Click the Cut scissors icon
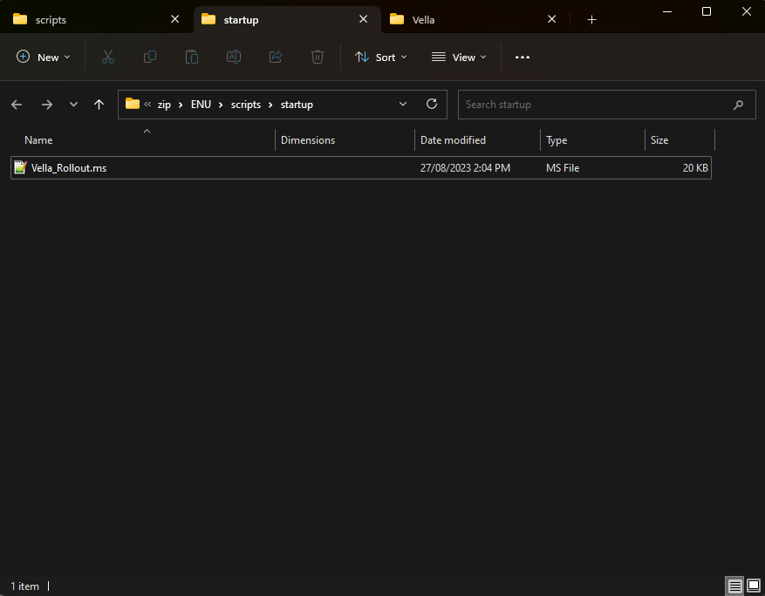The height and width of the screenshot is (596, 765). tap(108, 57)
